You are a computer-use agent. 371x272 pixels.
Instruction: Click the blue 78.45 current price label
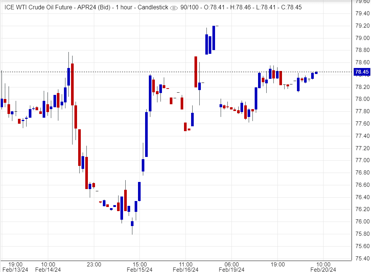tap(361, 72)
